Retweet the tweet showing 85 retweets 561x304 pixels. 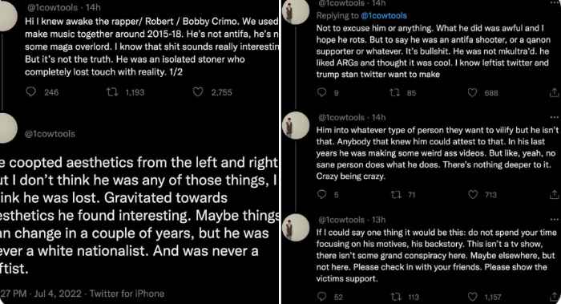(394, 93)
